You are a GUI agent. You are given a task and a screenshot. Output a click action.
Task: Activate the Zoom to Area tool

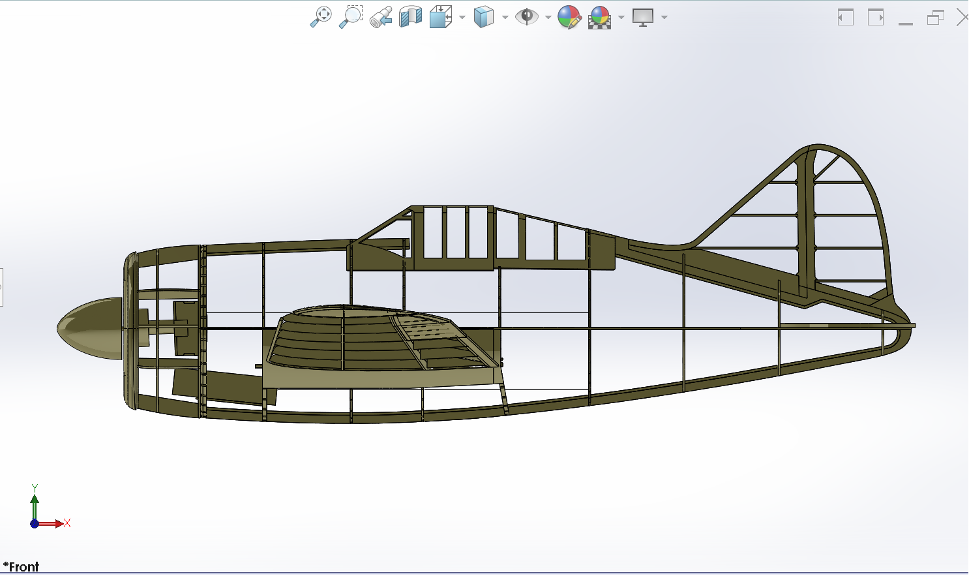[351, 17]
